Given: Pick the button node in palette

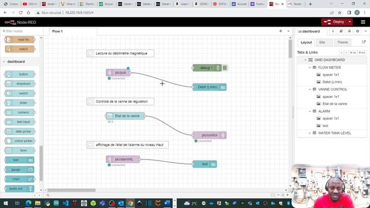Looking at the screenshot, I should 20,75.
